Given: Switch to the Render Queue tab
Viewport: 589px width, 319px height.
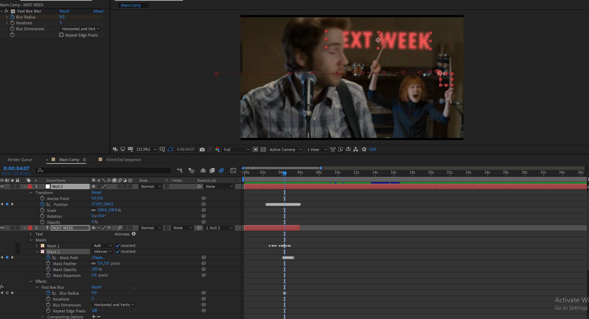Looking at the screenshot, I should [20, 159].
